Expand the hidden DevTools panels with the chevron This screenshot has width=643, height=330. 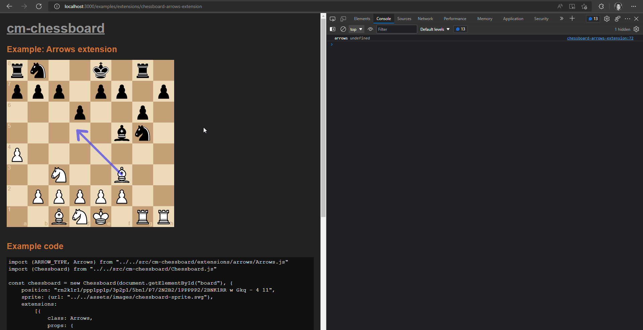[x=561, y=19]
